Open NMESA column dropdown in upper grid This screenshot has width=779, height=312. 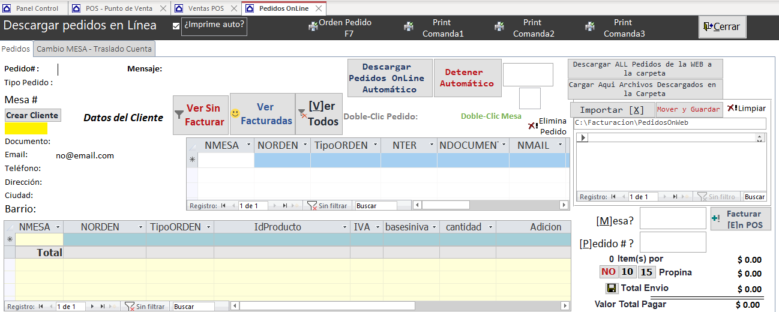coord(248,145)
